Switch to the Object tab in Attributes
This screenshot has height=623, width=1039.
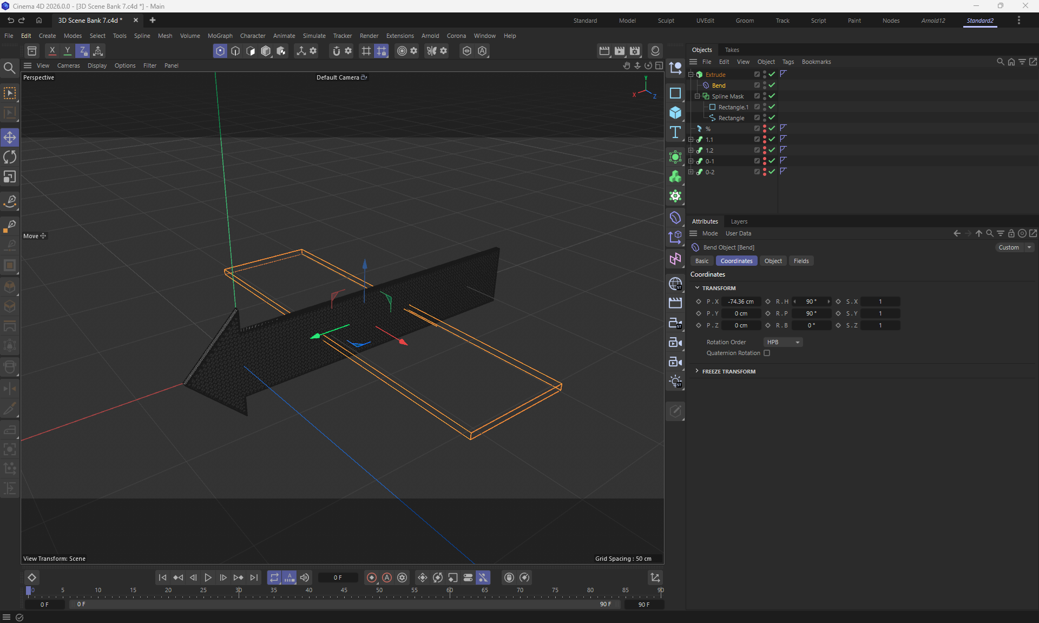click(x=773, y=261)
